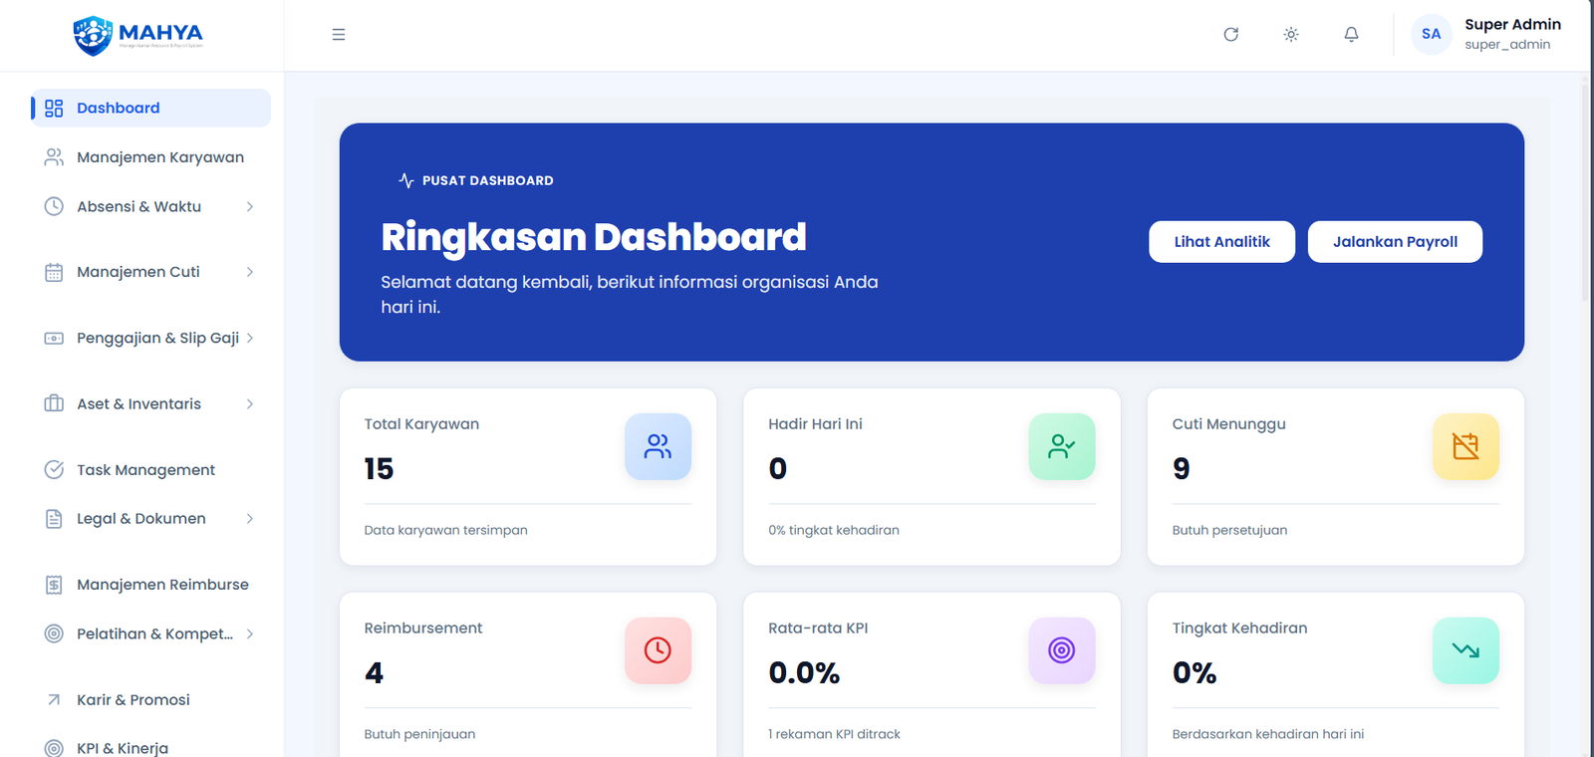Click "1 rekaman KPI ditrack" text

pos(834,734)
